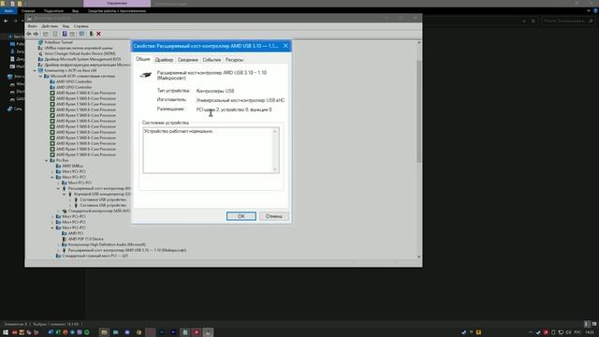This screenshot has height=337, width=599.
Task: Click the РУС language indicator
Action: point(578,333)
